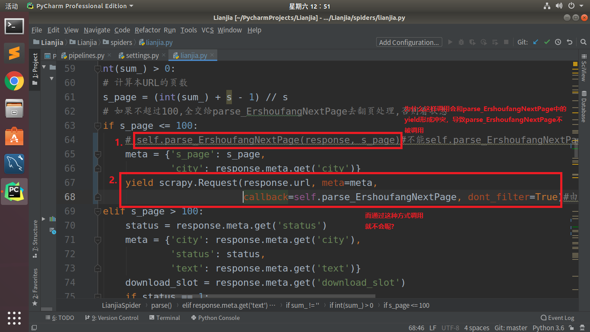Open Terminal app in Ubuntu dock
This screenshot has width=590, height=332.
click(x=14, y=26)
